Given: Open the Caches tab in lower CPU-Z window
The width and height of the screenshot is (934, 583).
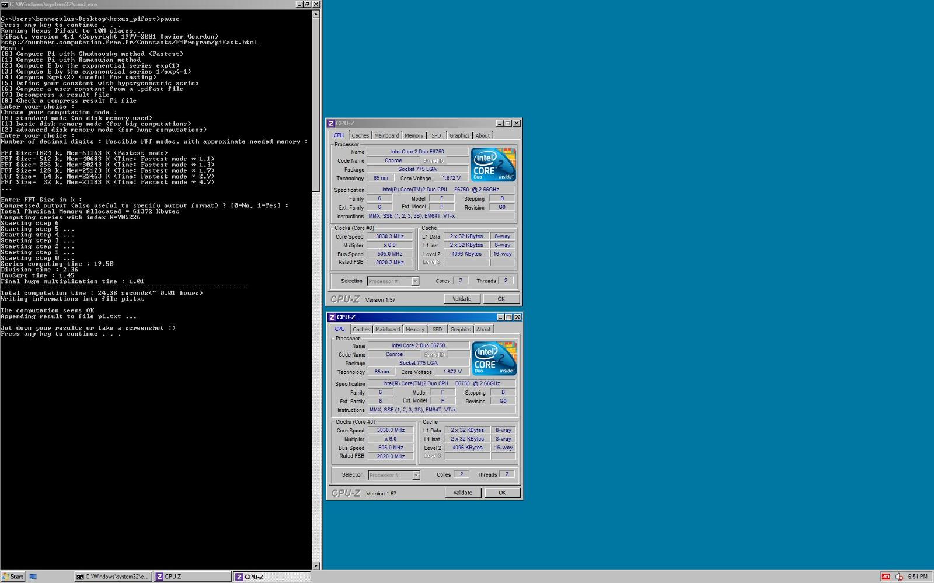Looking at the screenshot, I should [361, 329].
